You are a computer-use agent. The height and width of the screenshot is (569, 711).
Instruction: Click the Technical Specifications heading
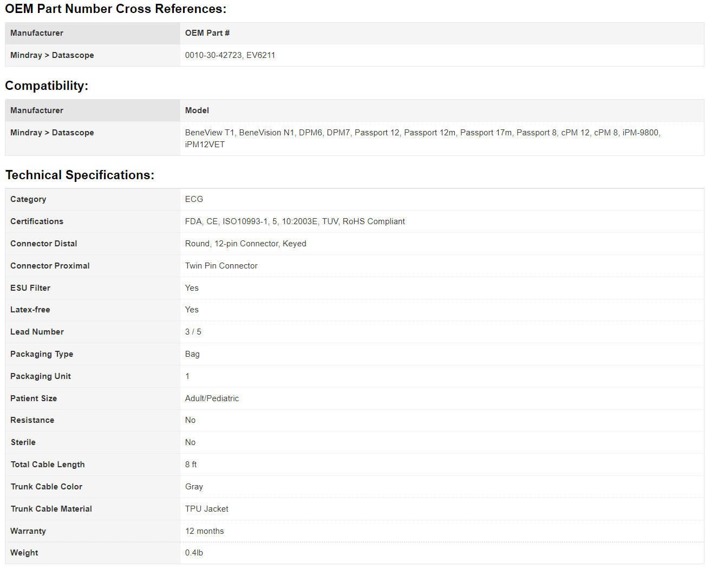point(80,175)
